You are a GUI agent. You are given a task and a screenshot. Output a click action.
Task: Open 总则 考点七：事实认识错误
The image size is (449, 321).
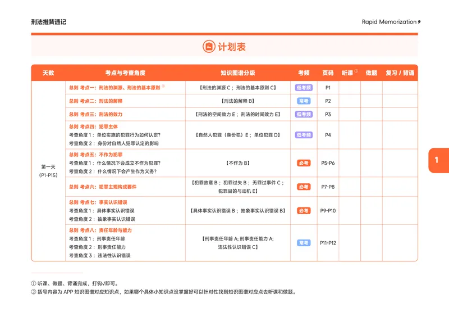tap(98, 202)
